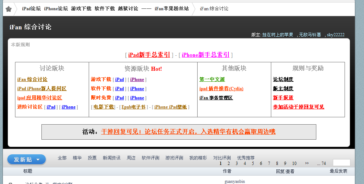Open the iPhone新手总索引 link

pos(205,55)
